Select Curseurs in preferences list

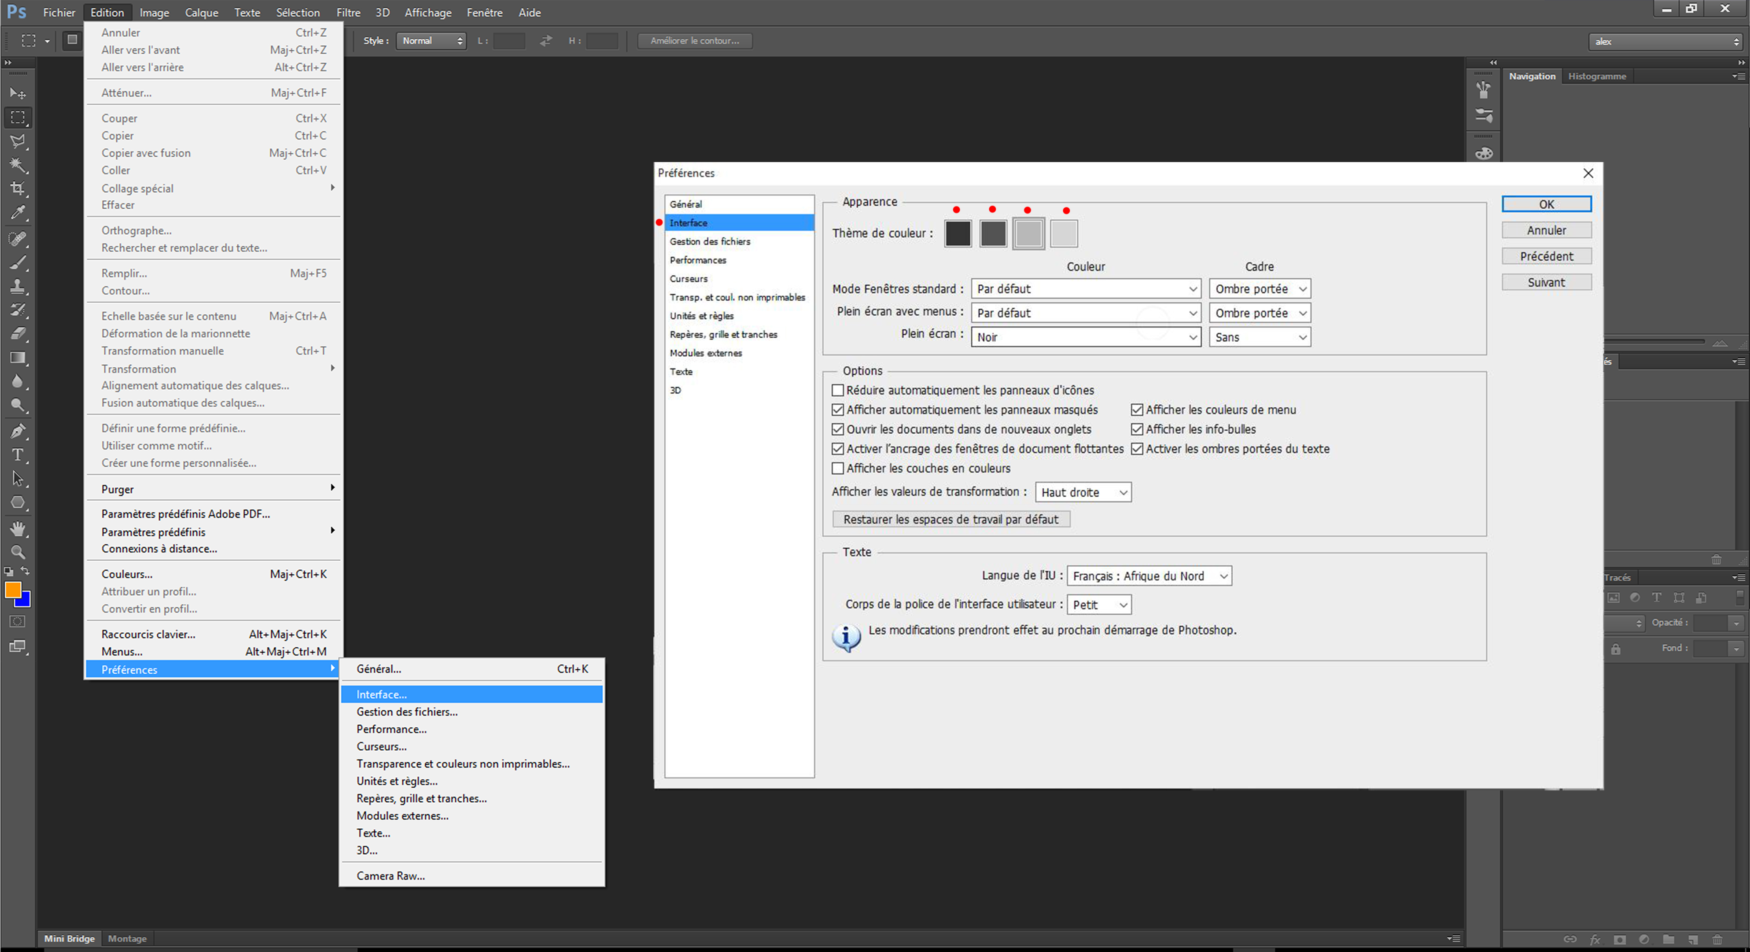click(739, 279)
